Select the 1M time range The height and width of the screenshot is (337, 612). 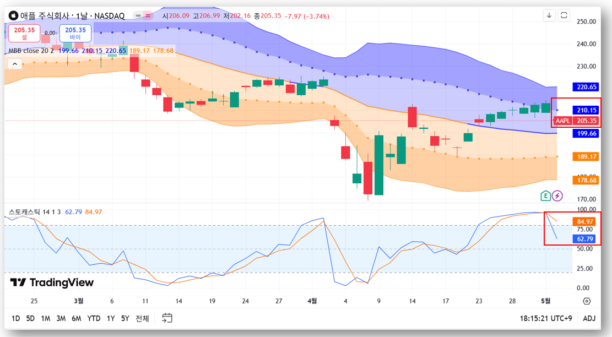pyautogui.click(x=46, y=318)
